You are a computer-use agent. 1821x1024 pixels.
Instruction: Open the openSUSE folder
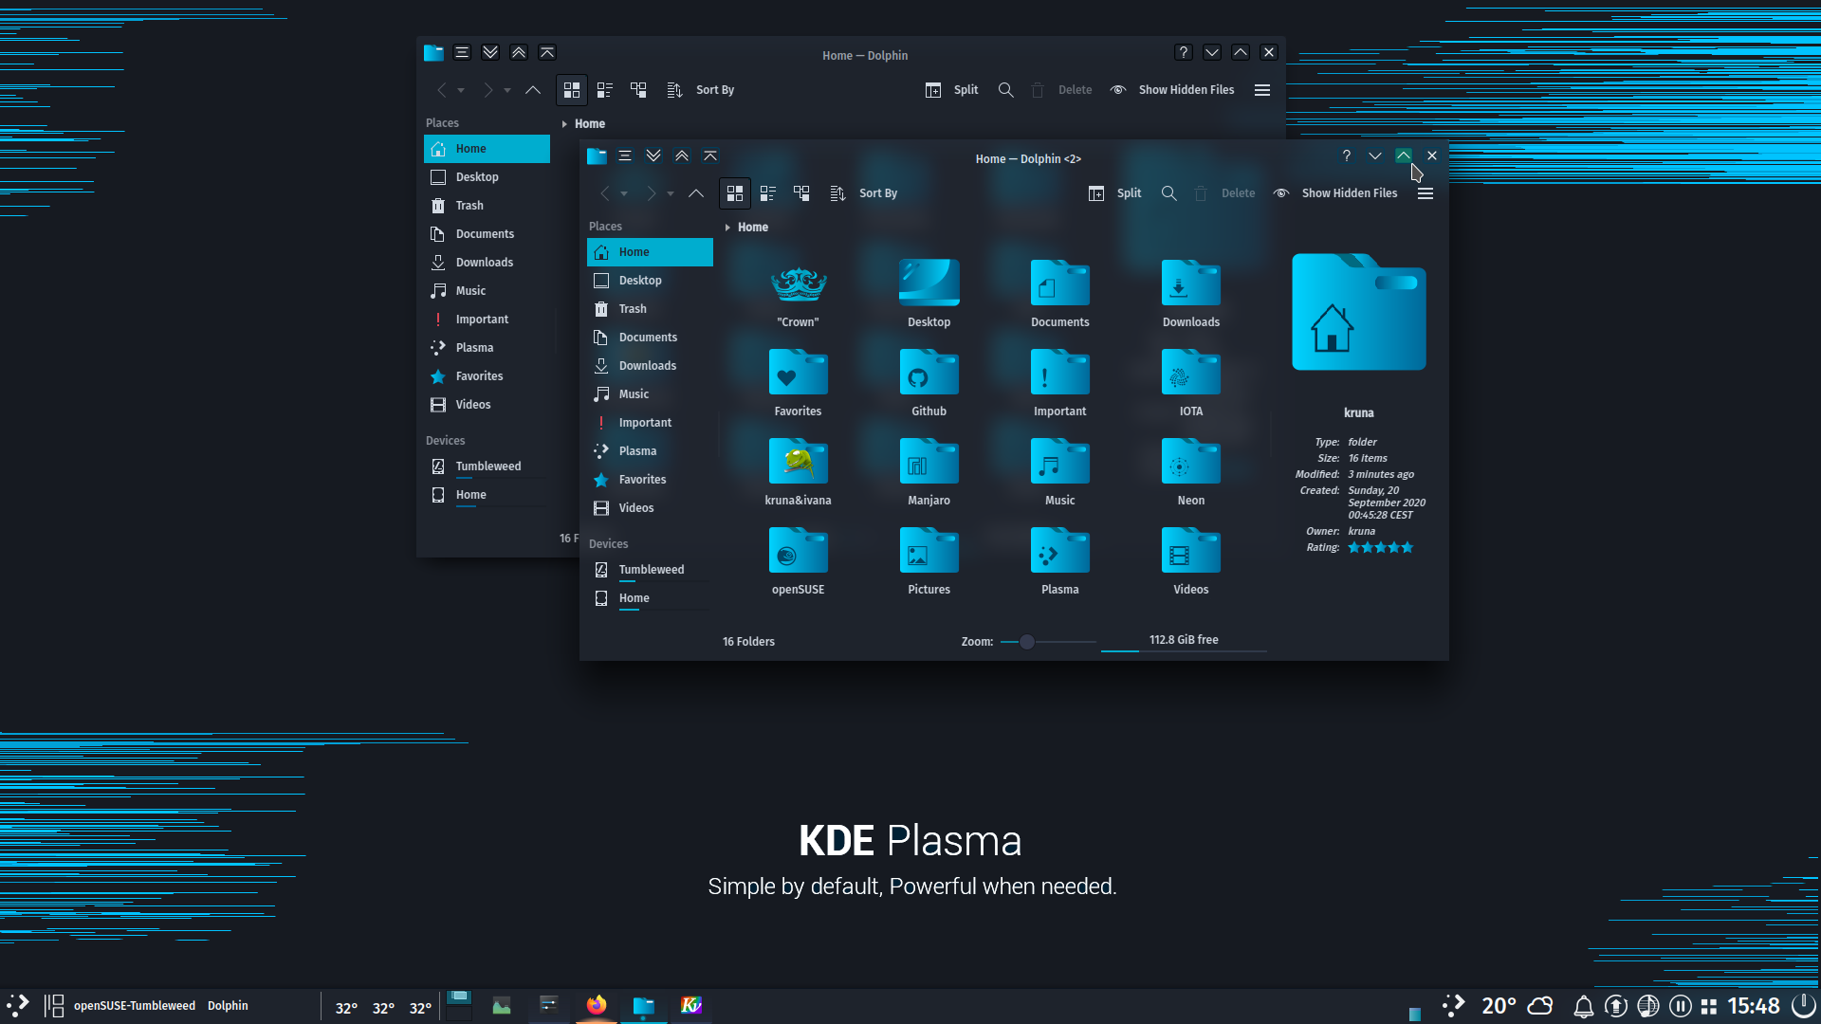click(x=798, y=562)
